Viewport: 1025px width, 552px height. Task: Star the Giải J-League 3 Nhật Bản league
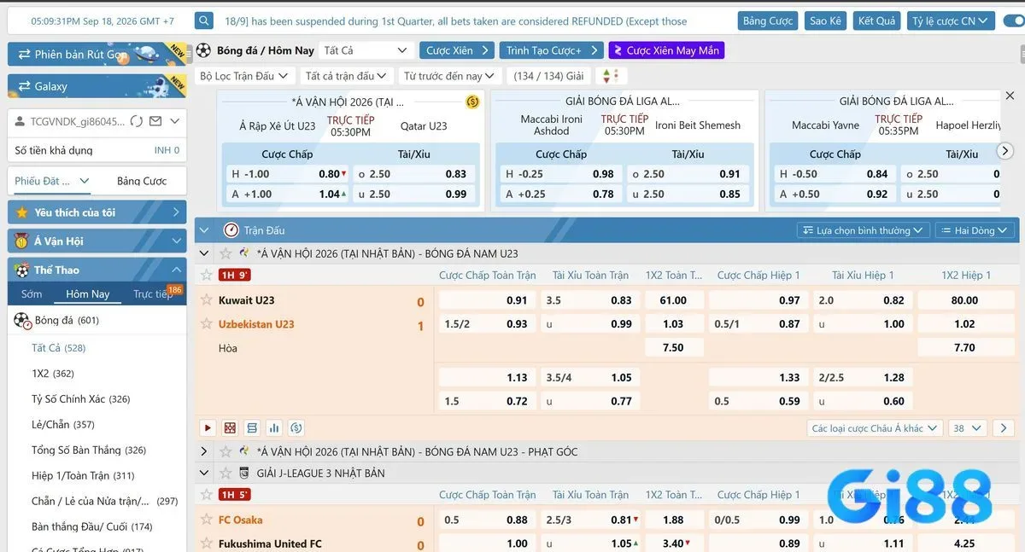pyautogui.click(x=225, y=473)
